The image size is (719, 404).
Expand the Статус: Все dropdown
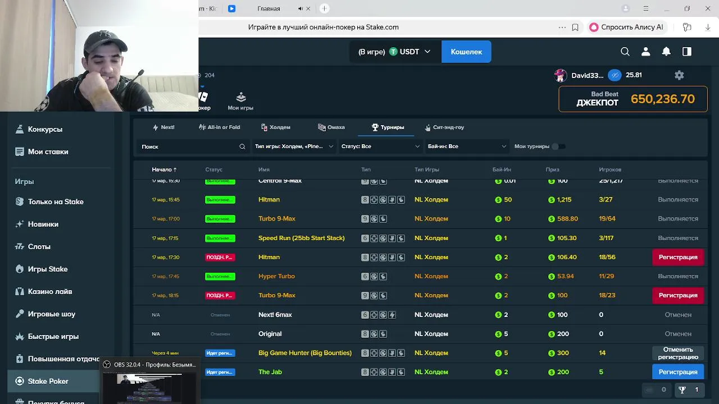pos(380,146)
